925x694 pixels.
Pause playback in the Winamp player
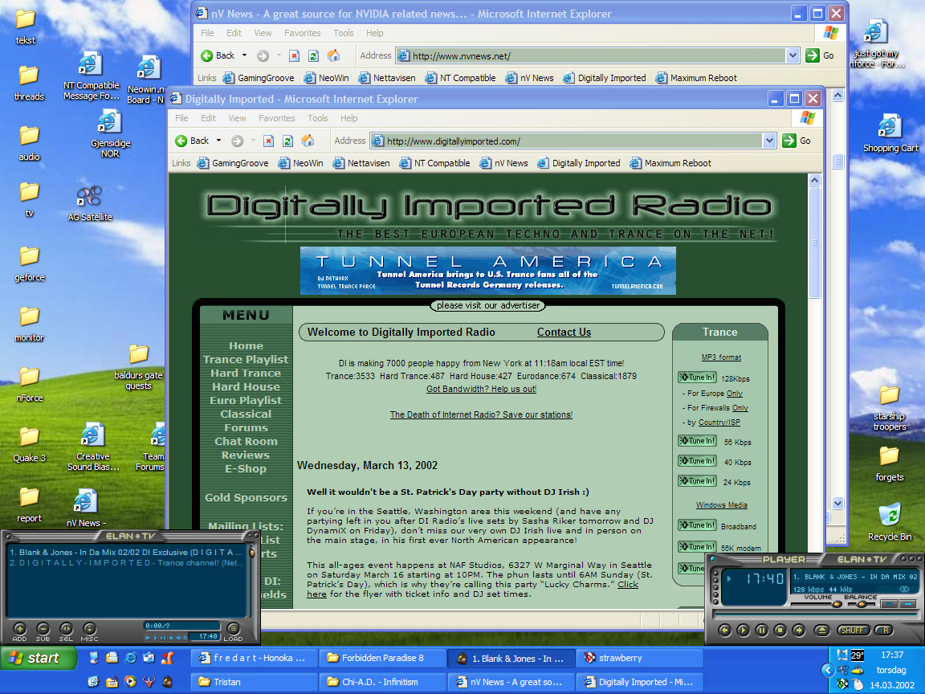pyautogui.click(x=761, y=631)
